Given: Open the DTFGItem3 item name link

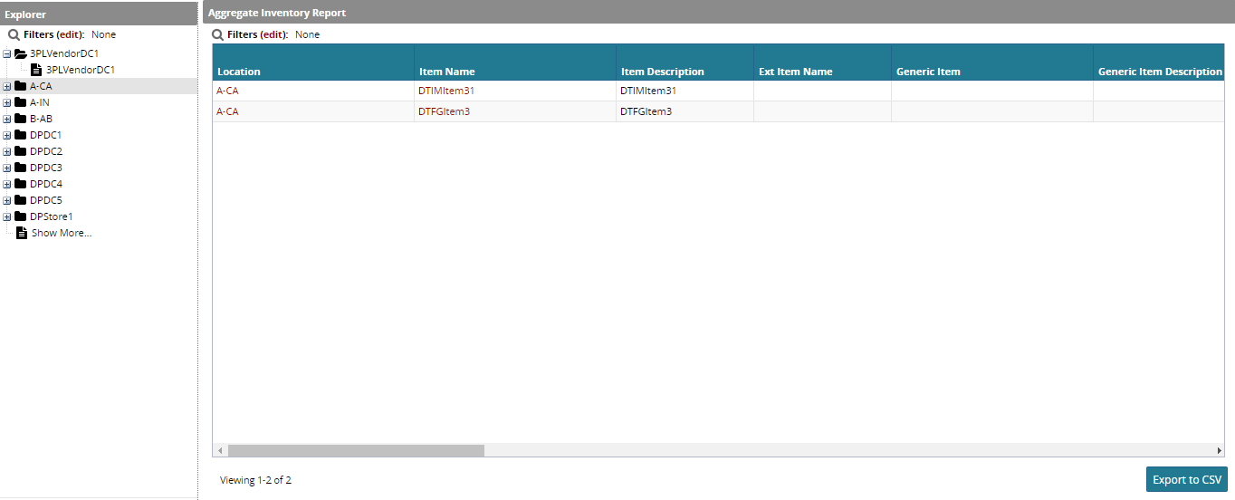Looking at the screenshot, I should pyautogui.click(x=444, y=111).
